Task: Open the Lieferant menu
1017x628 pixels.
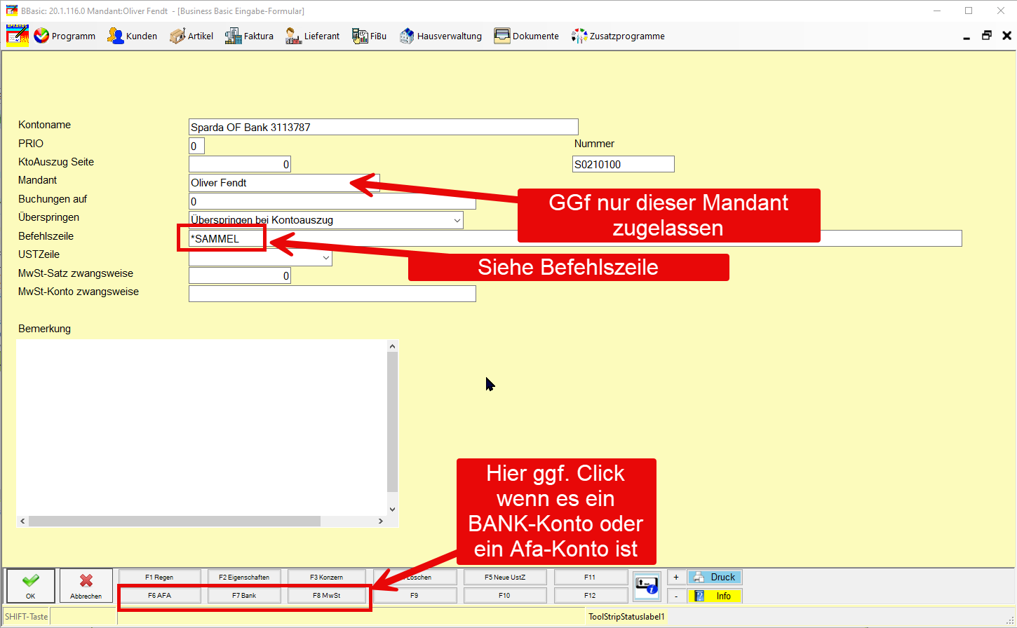Action: pos(313,36)
